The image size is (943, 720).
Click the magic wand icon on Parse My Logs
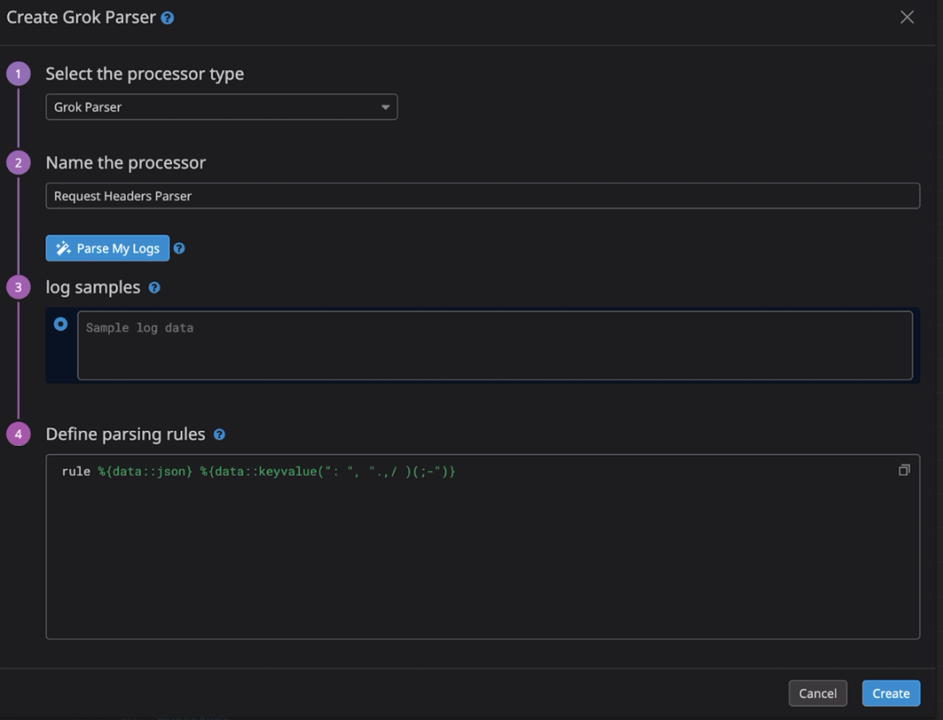(62, 248)
